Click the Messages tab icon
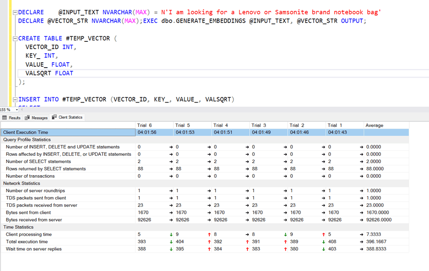This screenshot has height=271, width=429. tap(27, 118)
